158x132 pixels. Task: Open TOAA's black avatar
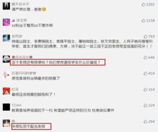[6, 107]
